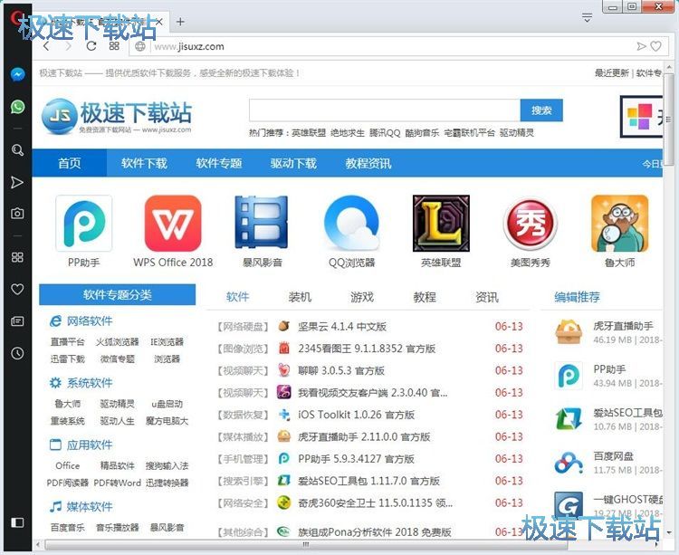Switch to the 软件下载 navigation tab
Screen dimensions: 679x555
(144, 164)
